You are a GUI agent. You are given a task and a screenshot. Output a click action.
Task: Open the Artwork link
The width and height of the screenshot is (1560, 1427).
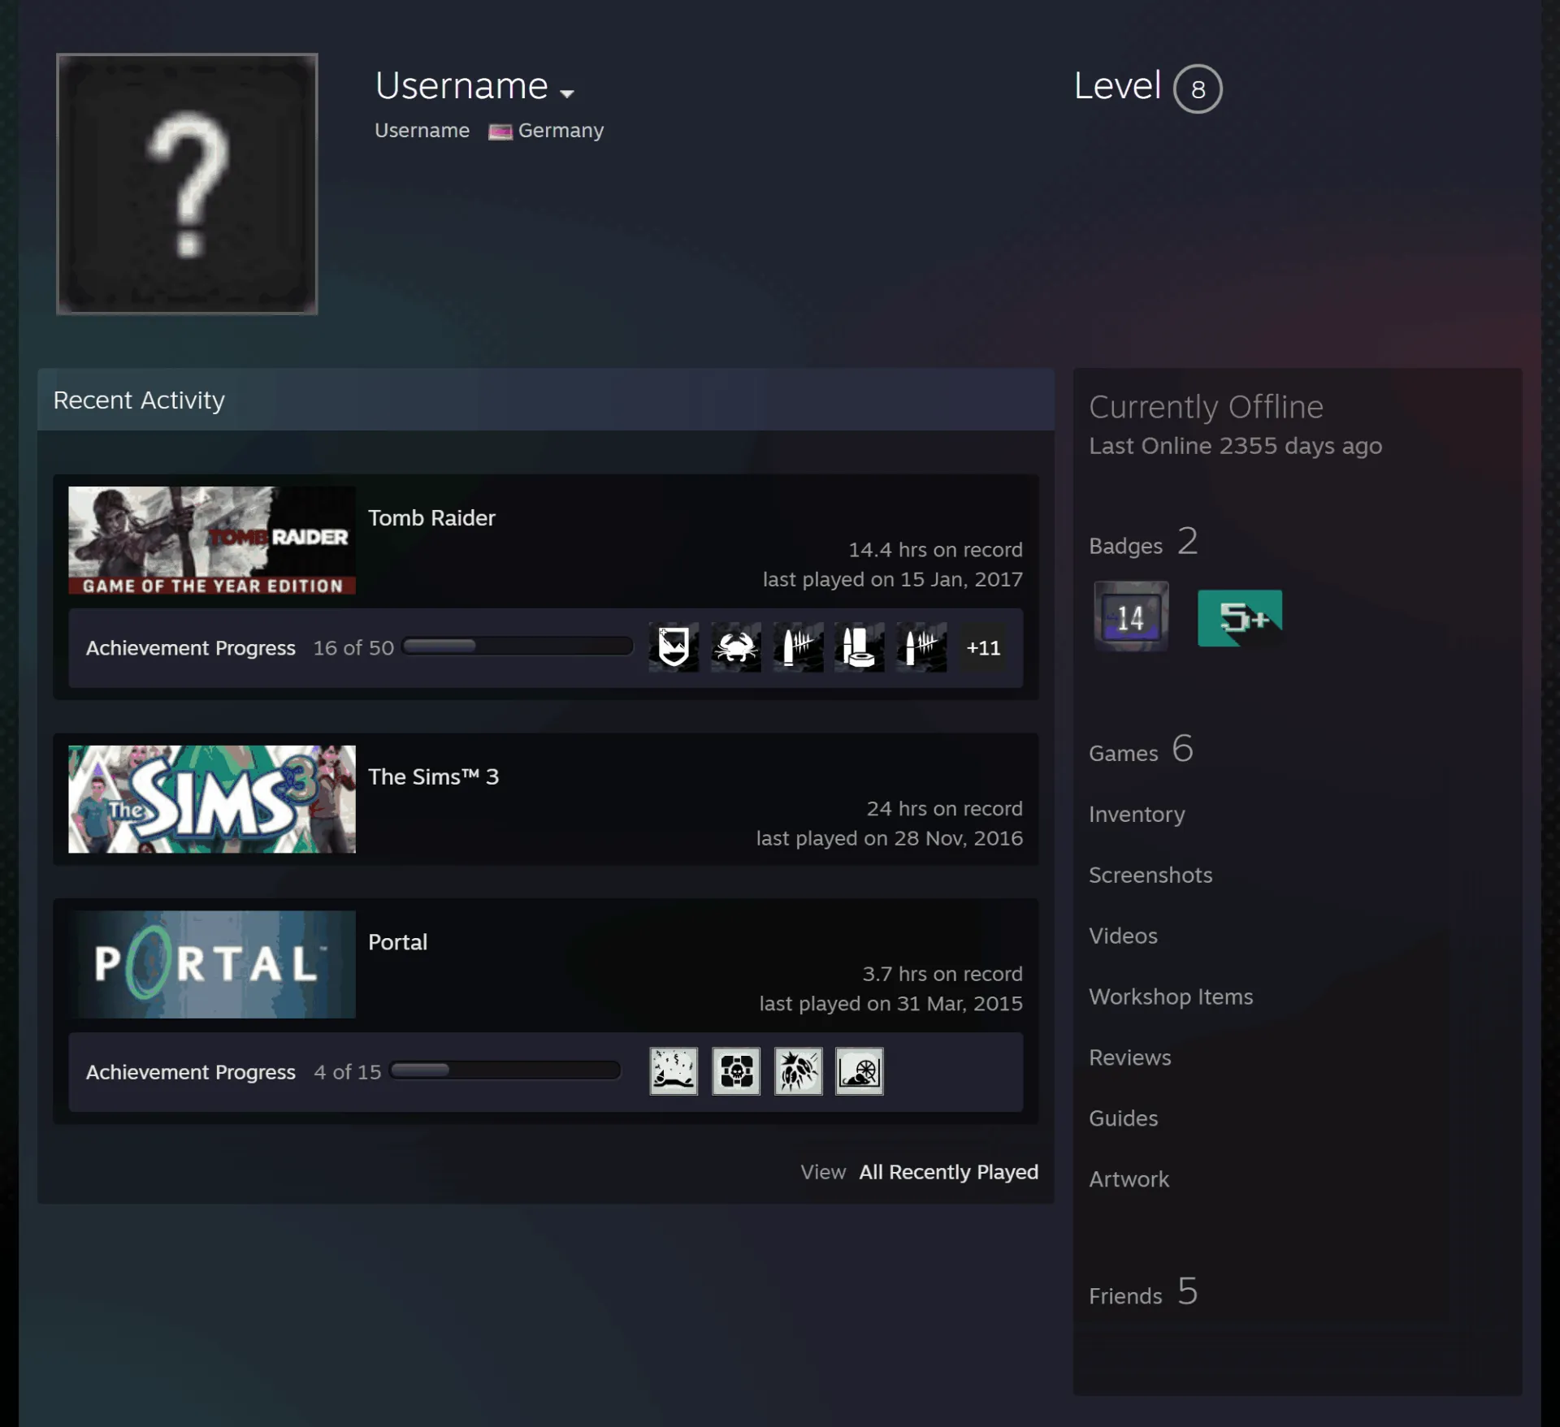coord(1129,1179)
